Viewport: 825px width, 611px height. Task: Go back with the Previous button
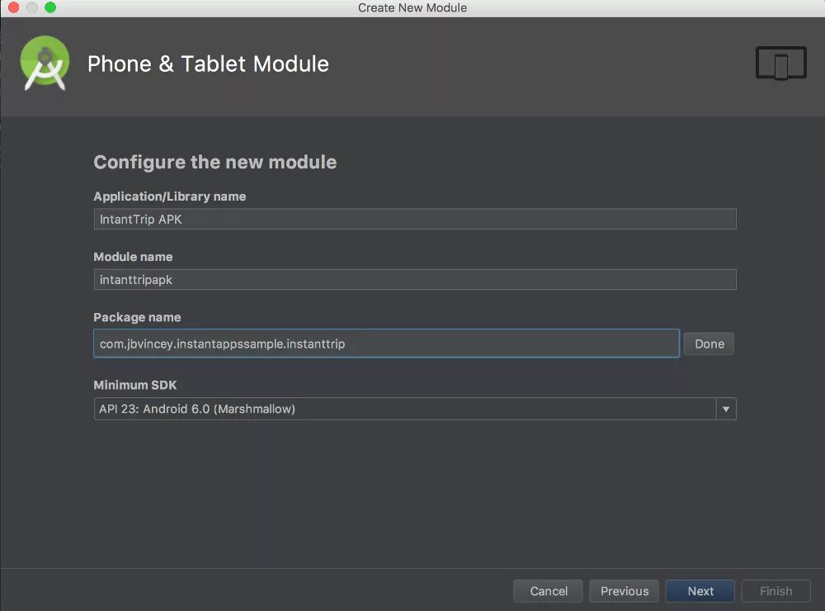(624, 591)
